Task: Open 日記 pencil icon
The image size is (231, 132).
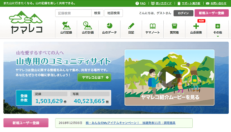Action: coord(131,26)
